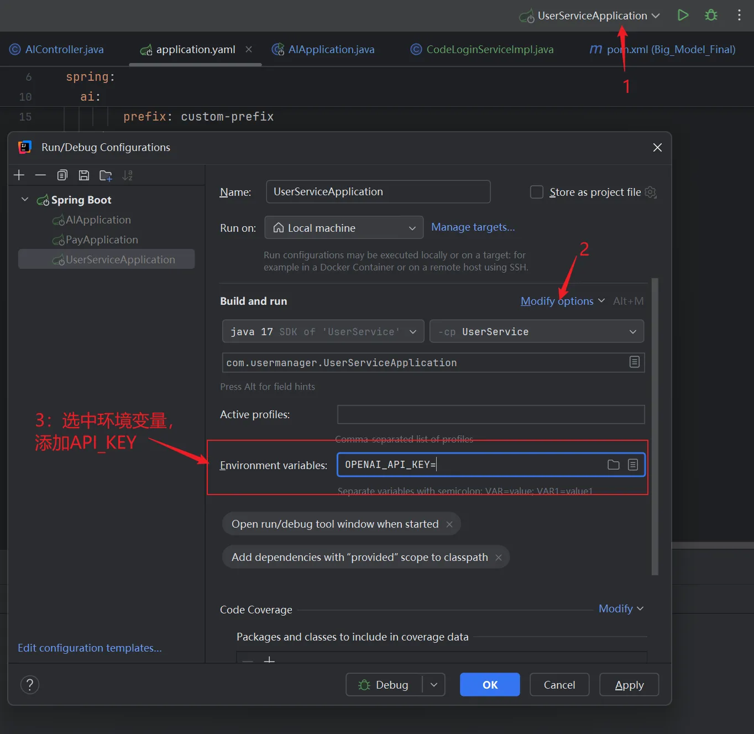This screenshot has width=754, height=734.
Task: Create a new folder for configurations
Action: point(106,175)
